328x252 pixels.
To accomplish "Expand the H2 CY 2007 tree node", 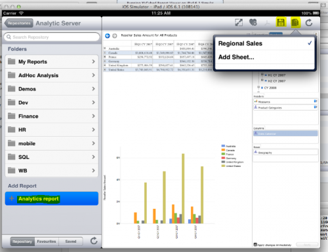I will coord(262,81).
